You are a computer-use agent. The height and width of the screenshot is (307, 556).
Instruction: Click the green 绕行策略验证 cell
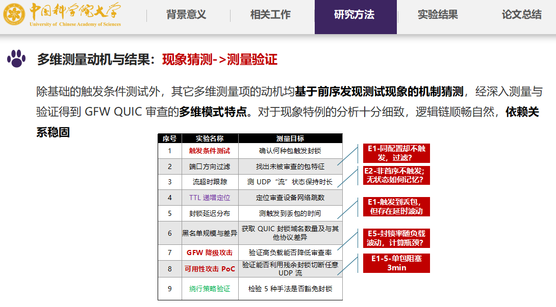[x=210, y=289]
